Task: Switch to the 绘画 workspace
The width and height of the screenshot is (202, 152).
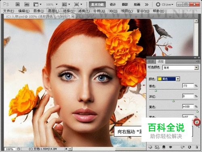Action: coord(137,4)
